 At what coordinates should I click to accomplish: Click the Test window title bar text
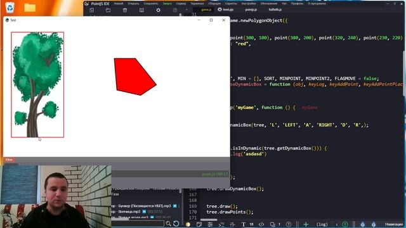[x=13, y=20]
